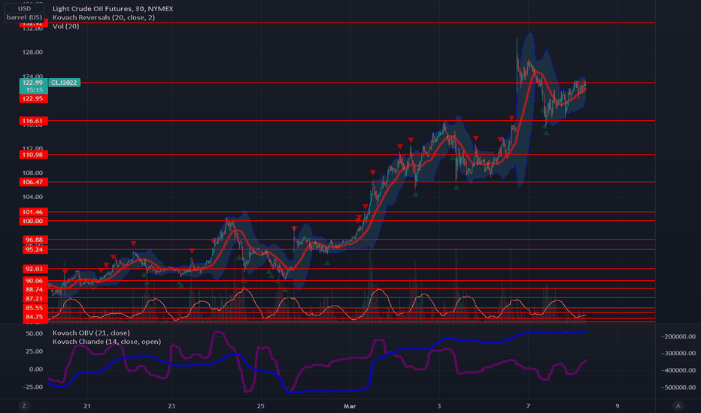
Task: Click the 25 date label on time axis
Action: pos(261,405)
